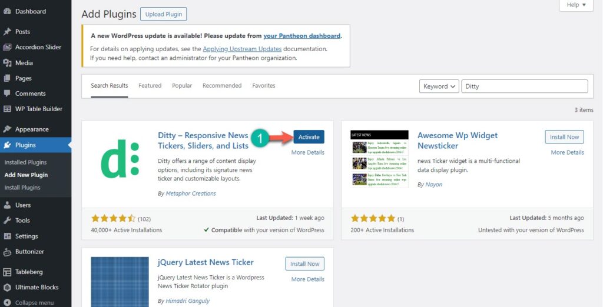603x307 pixels.
Task: Click the WP Table Builder icon
Action: point(7,109)
